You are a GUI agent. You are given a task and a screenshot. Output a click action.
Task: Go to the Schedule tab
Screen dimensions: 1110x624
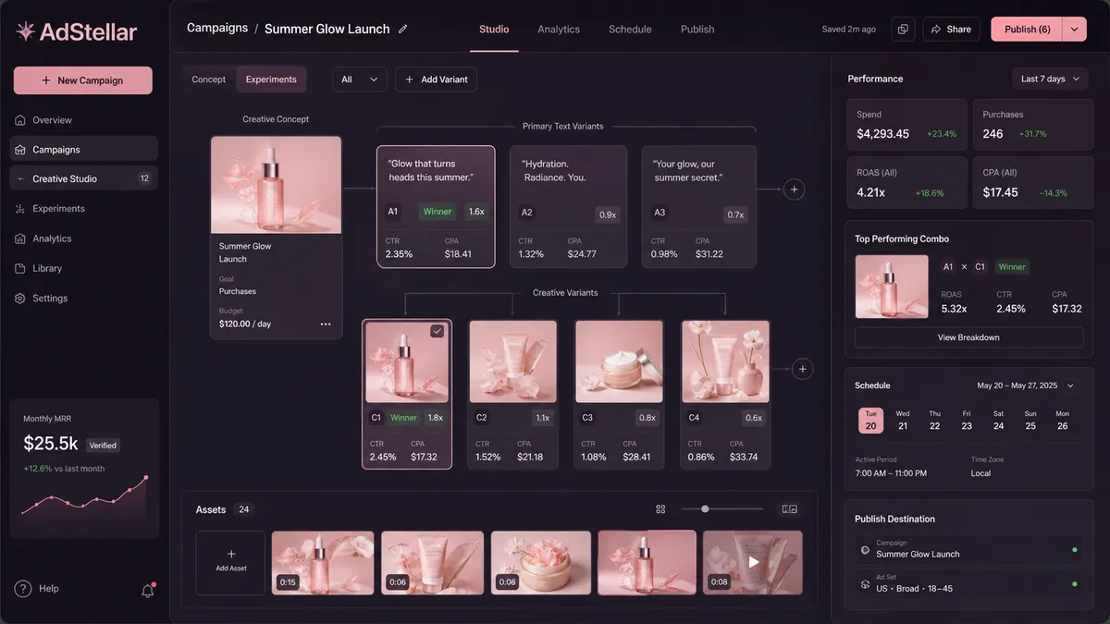coord(630,30)
